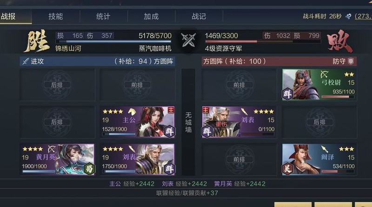Select the 加成 tab
Viewport: 372px width, 207px height.
[x=151, y=16]
